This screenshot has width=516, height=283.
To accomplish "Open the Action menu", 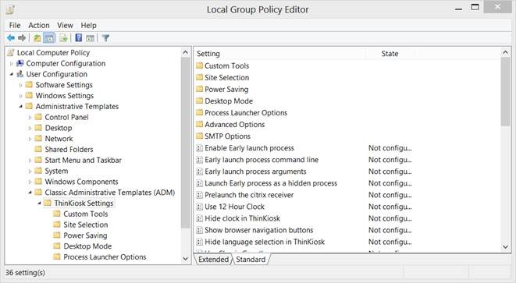I will [x=39, y=25].
